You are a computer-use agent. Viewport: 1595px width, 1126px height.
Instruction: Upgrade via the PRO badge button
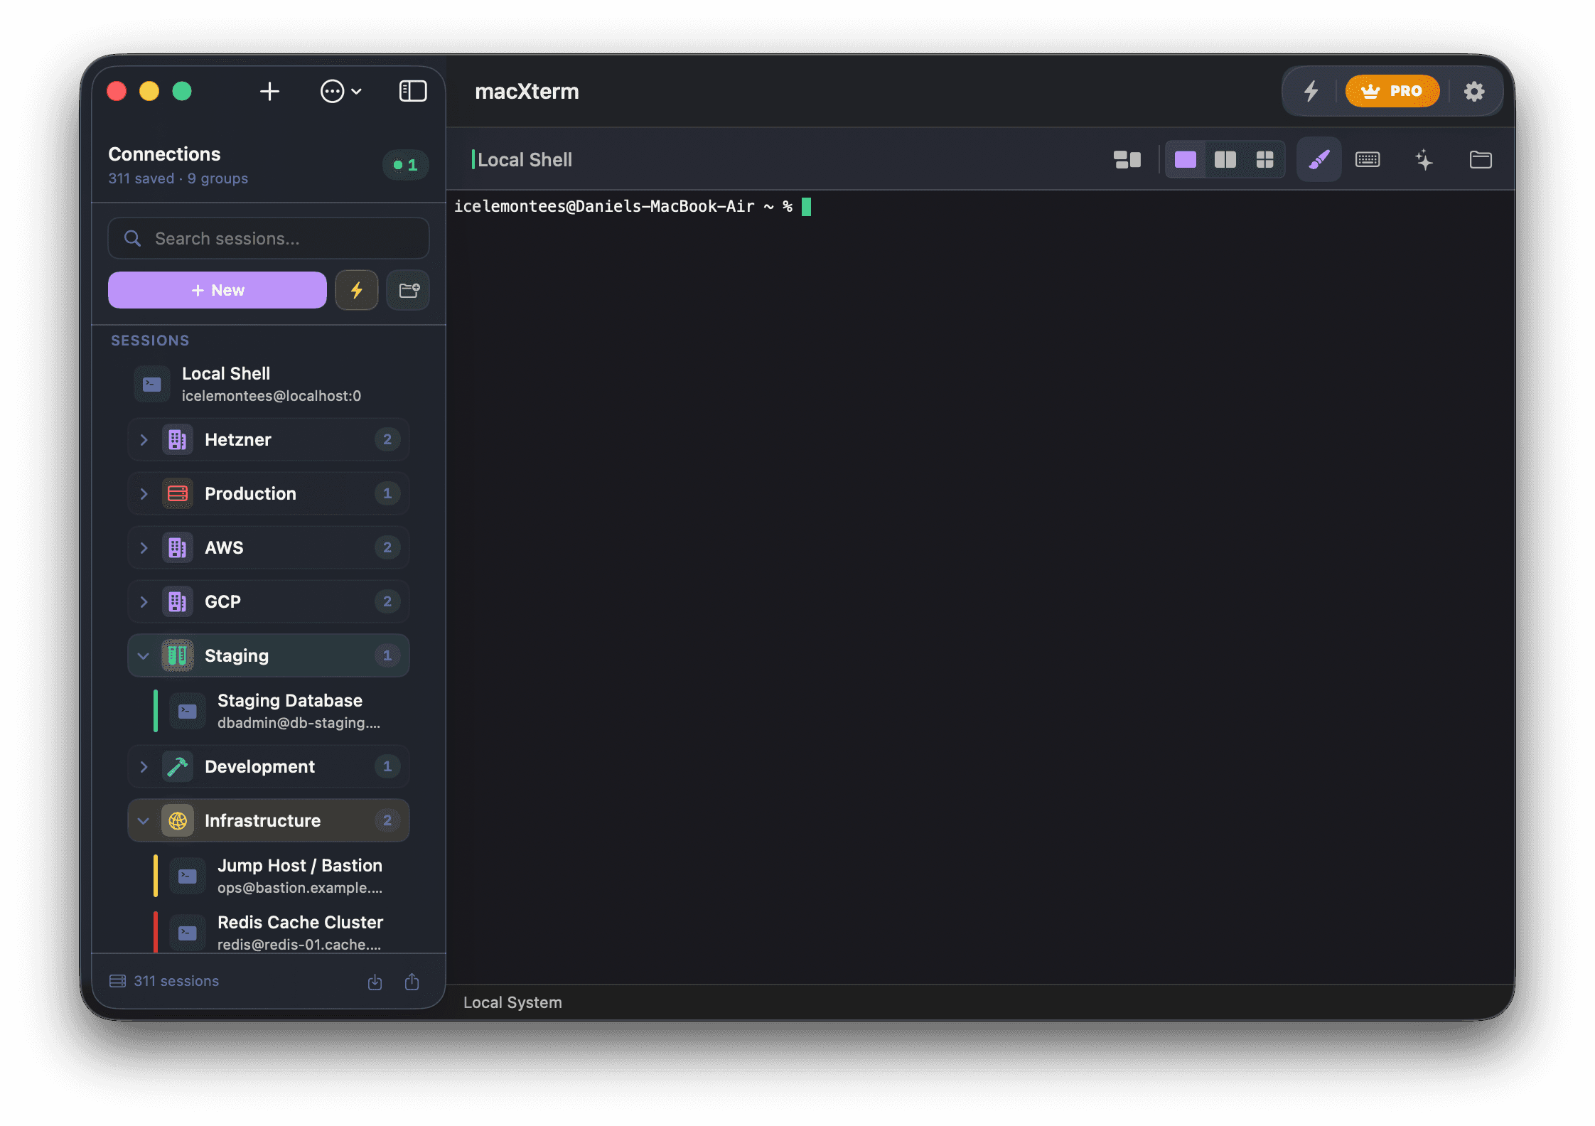(1392, 91)
